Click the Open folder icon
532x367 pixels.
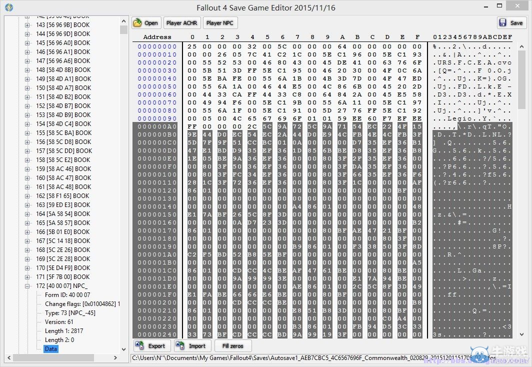point(137,23)
